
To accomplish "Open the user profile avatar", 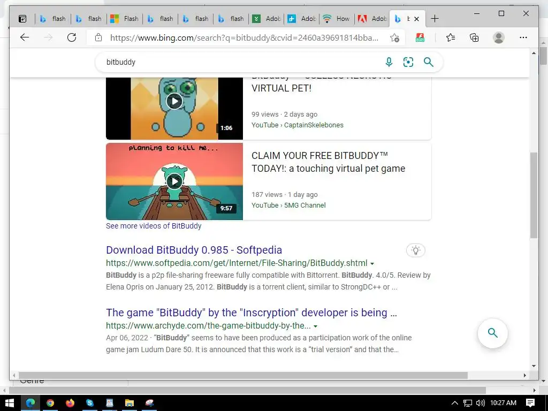I will point(499,37).
